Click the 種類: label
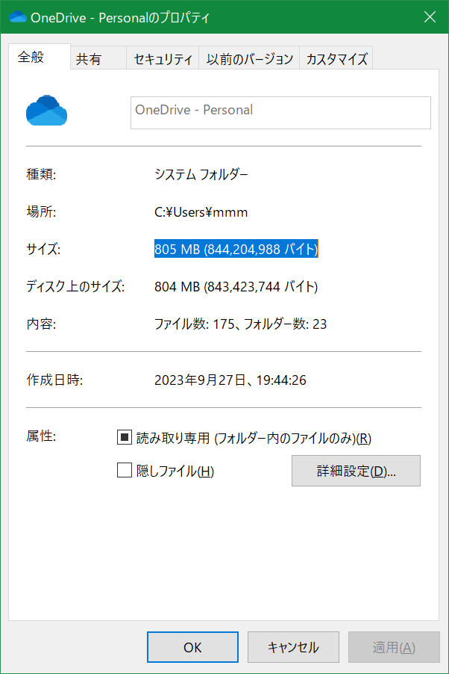Image resolution: width=449 pixels, height=674 pixels. 41,174
